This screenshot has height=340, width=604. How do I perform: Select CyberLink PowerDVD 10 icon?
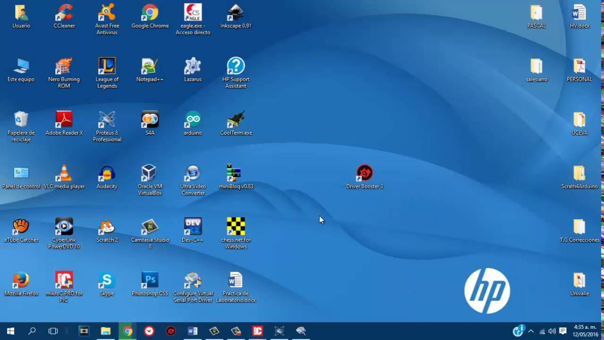pos(64,234)
